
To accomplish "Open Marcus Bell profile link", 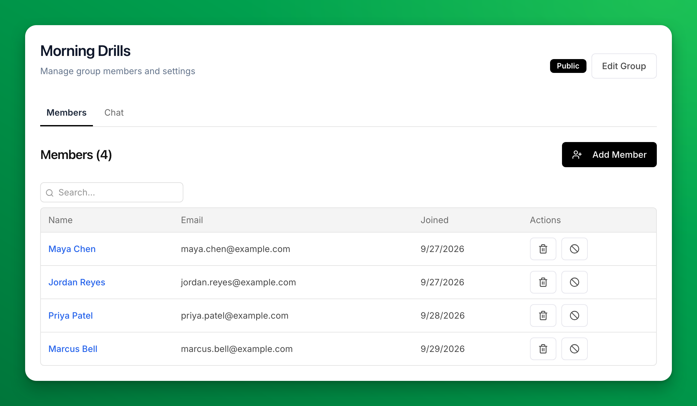I will tap(73, 349).
